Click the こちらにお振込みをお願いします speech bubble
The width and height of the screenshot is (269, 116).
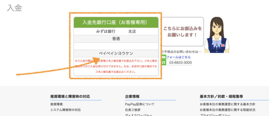pos(183,31)
